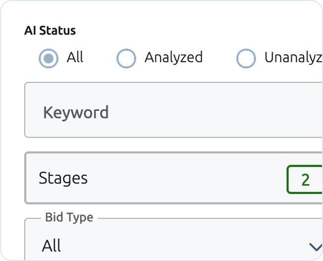Select the "All" AI Status radio circle

pyautogui.click(x=48, y=58)
